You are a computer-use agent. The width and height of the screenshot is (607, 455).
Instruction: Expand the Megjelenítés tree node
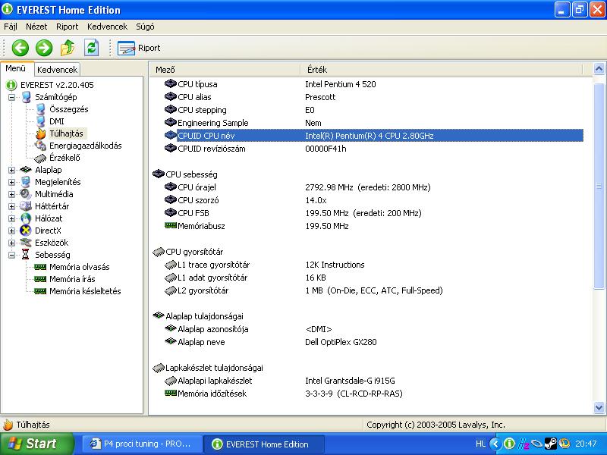tap(12, 182)
